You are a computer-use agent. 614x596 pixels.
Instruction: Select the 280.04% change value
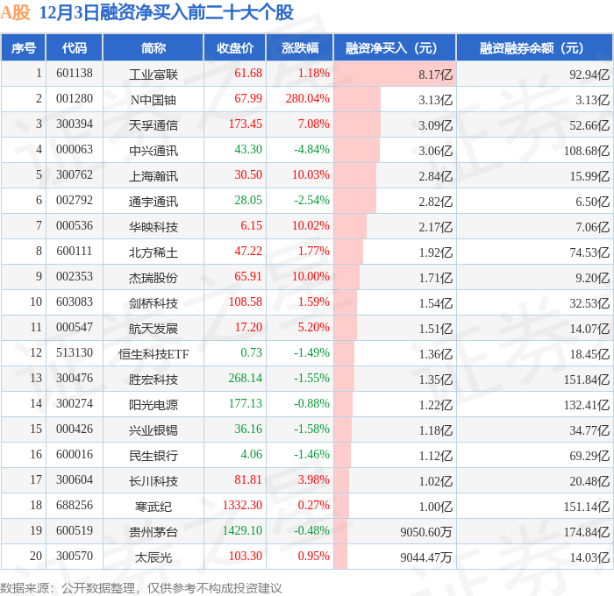[307, 99]
